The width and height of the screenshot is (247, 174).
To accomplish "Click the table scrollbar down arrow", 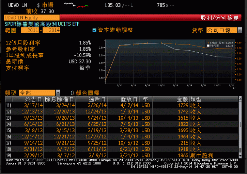I will [240, 156].
